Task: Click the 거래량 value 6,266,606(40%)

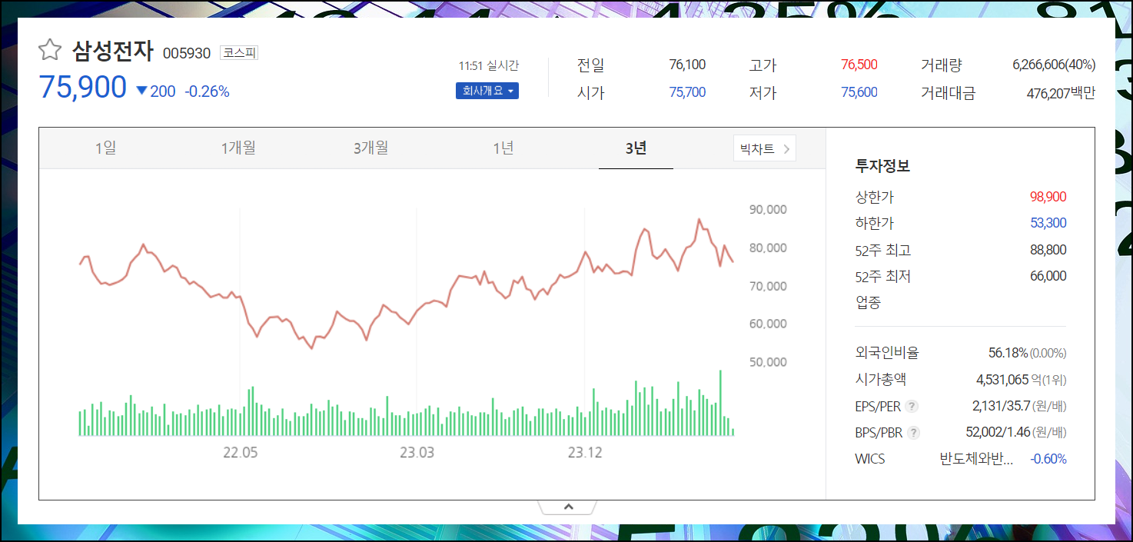Action: tap(1054, 65)
